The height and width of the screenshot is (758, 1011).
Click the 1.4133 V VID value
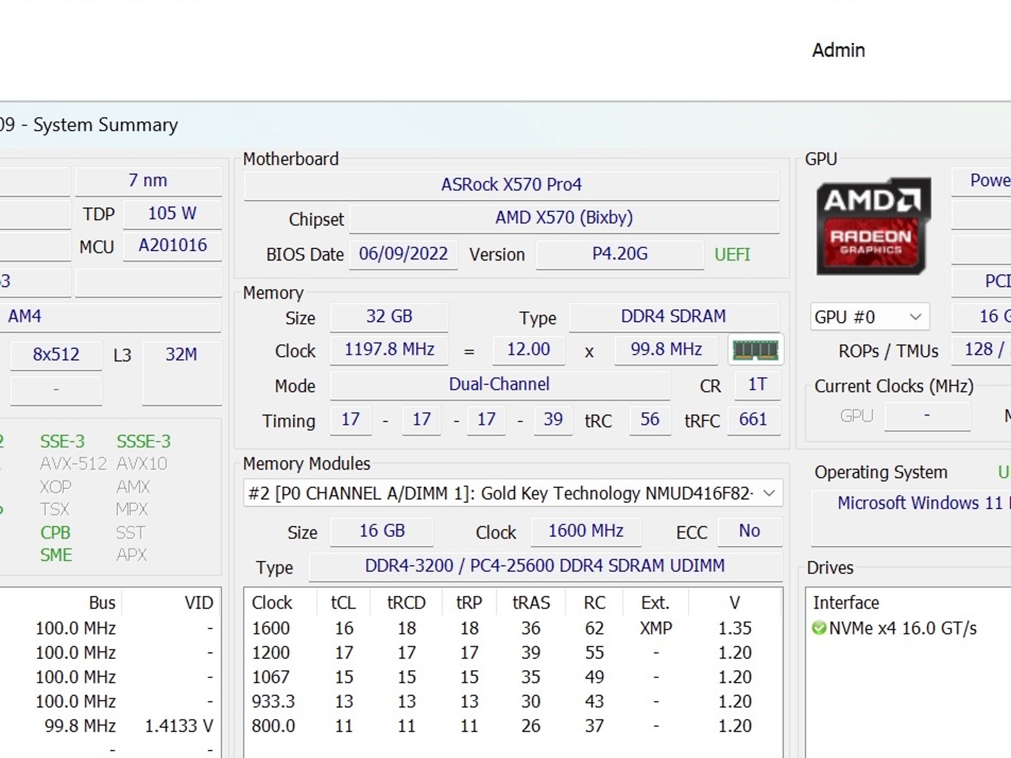[179, 726]
